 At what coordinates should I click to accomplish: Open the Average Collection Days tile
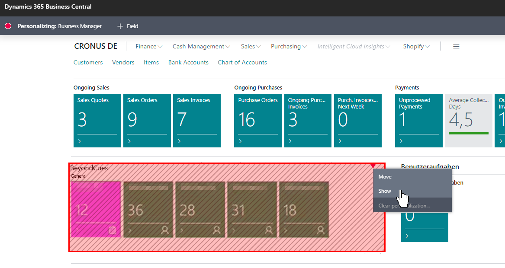(469, 120)
